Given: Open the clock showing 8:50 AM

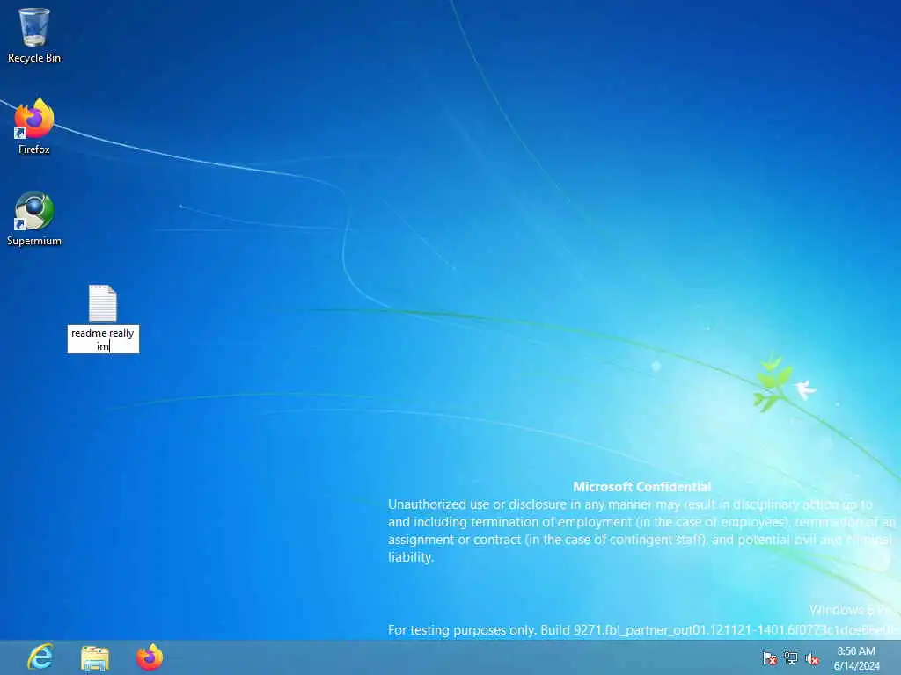Looking at the screenshot, I should tap(856, 658).
